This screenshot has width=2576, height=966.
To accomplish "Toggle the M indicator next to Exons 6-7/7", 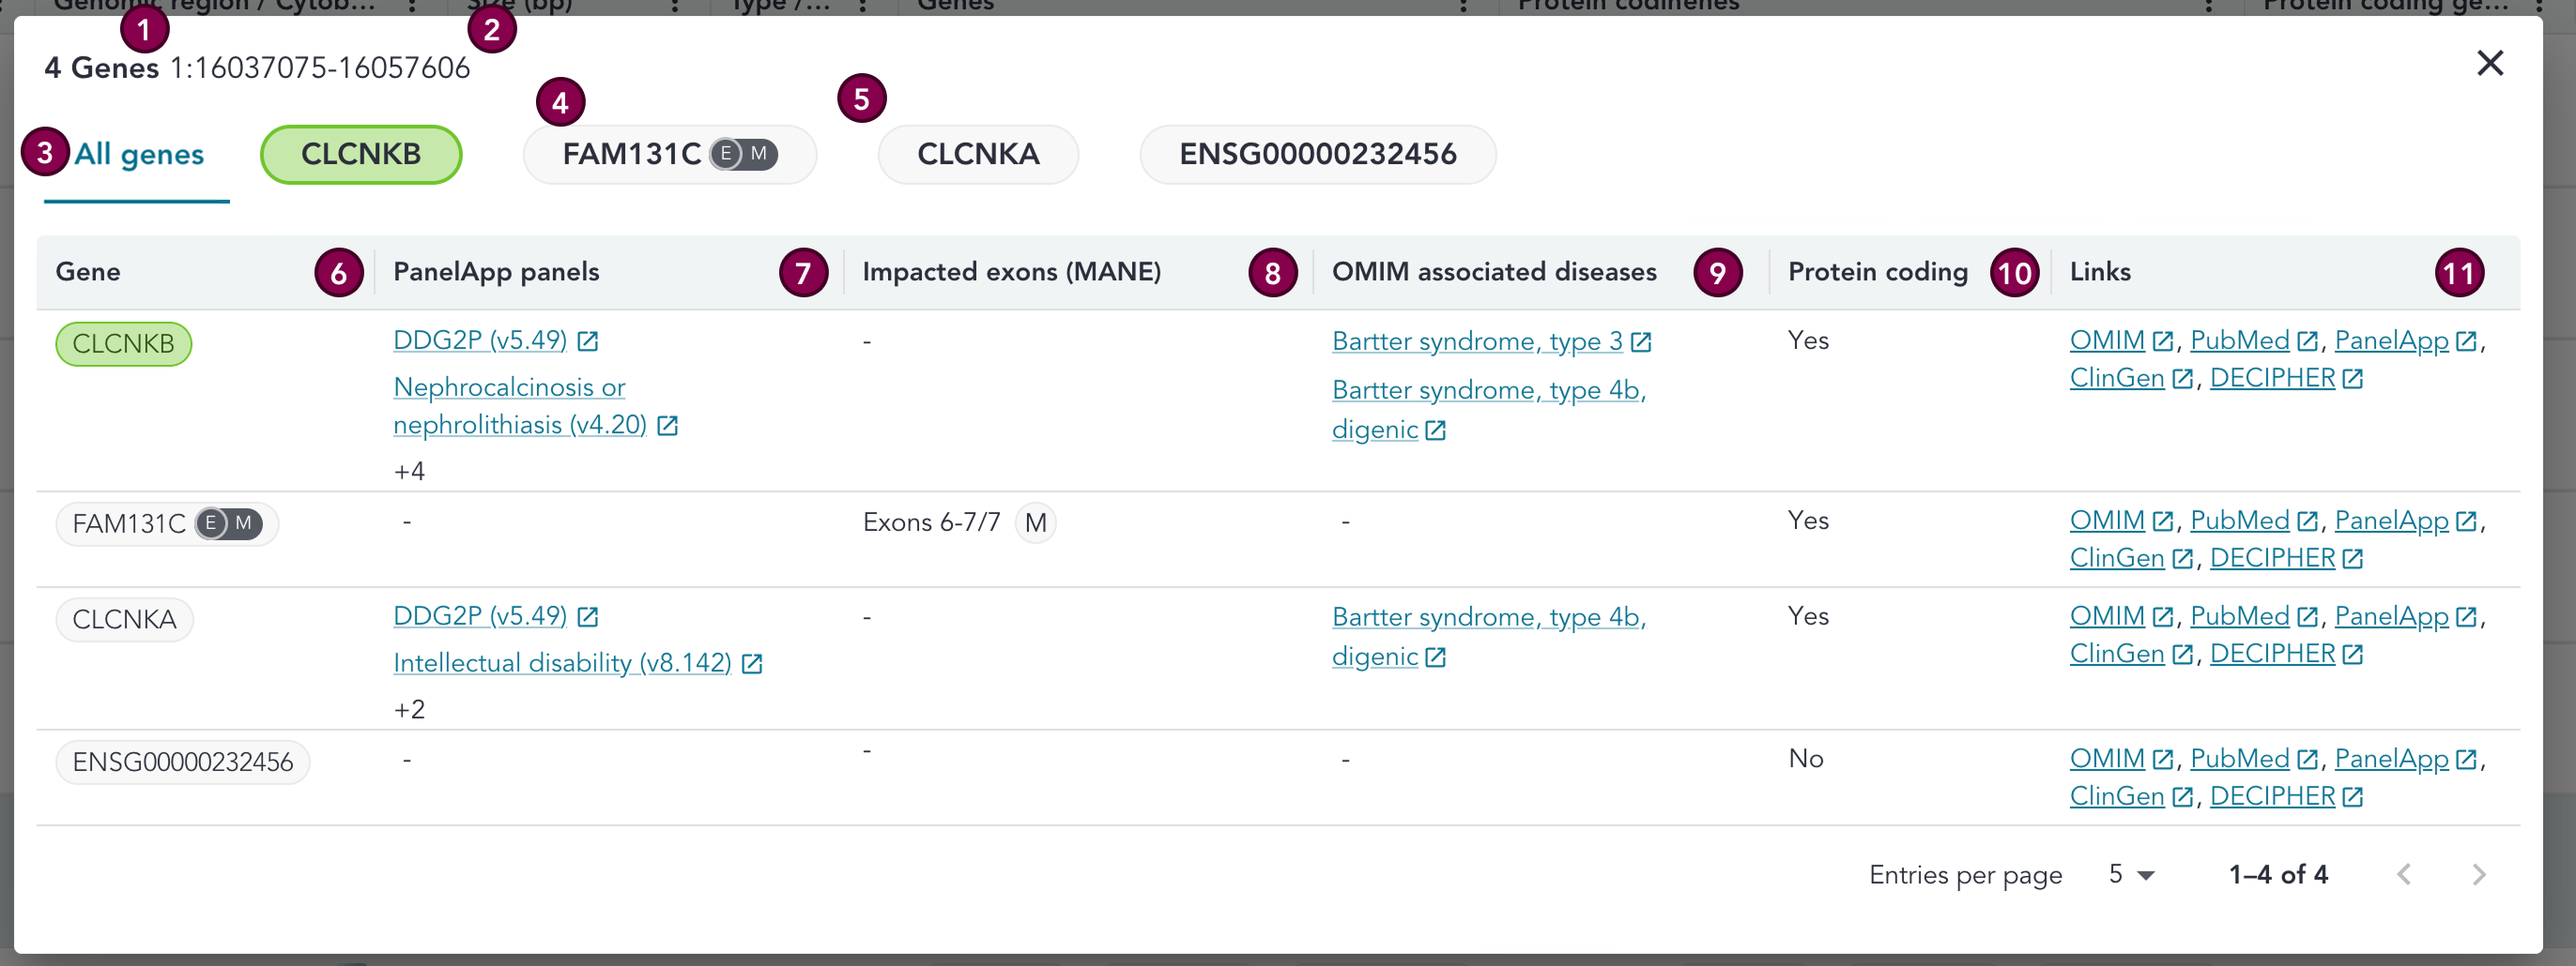I will pyautogui.click(x=1036, y=521).
